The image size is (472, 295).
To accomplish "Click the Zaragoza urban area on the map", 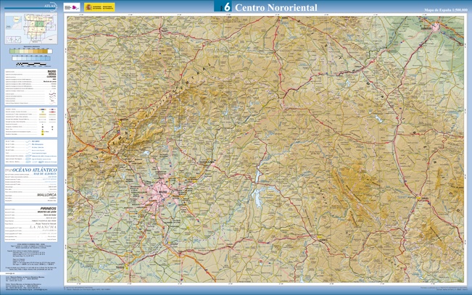I will pos(435,28).
